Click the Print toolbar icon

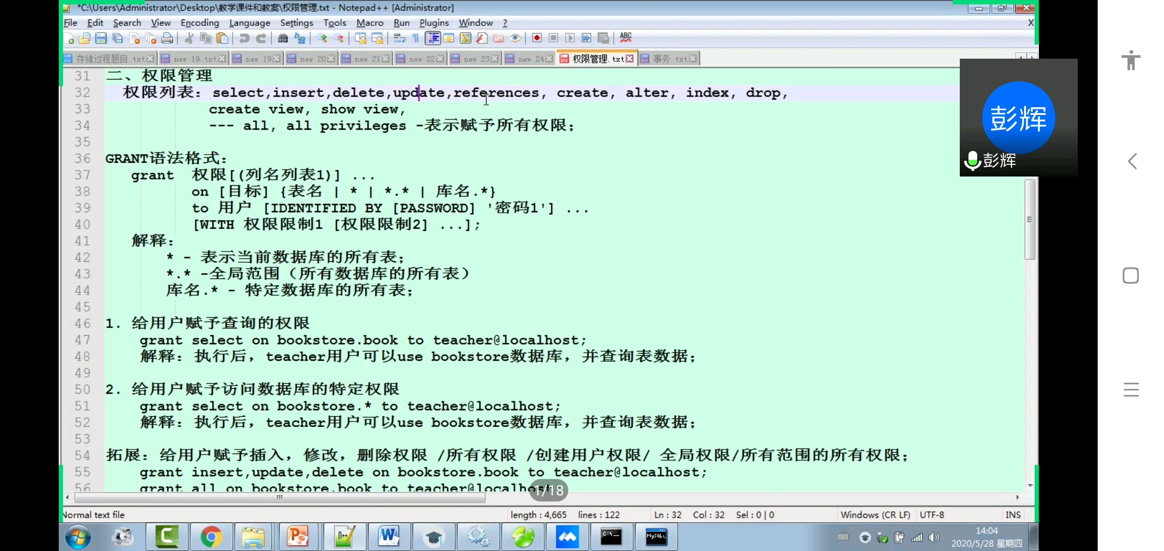click(x=167, y=38)
